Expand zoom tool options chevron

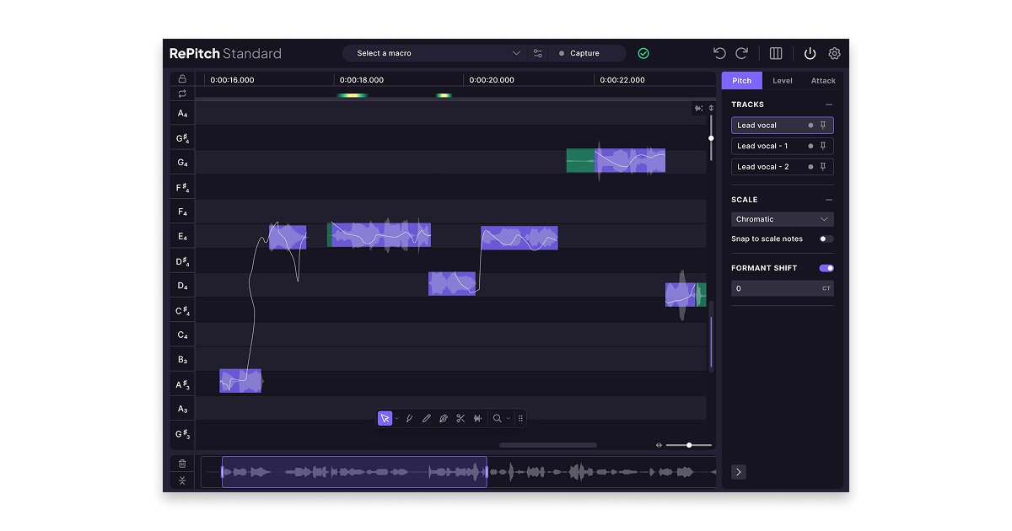pyautogui.click(x=509, y=419)
